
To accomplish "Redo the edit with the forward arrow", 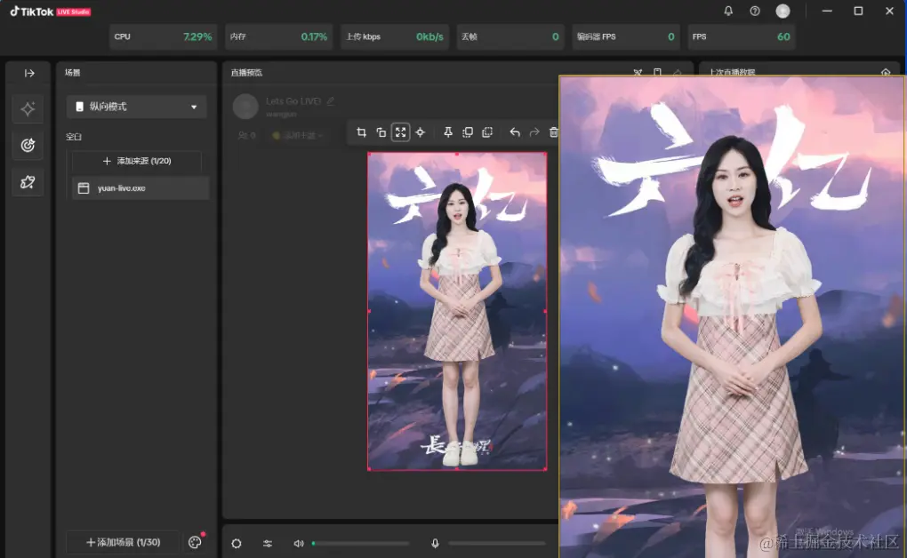I will pyautogui.click(x=534, y=132).
